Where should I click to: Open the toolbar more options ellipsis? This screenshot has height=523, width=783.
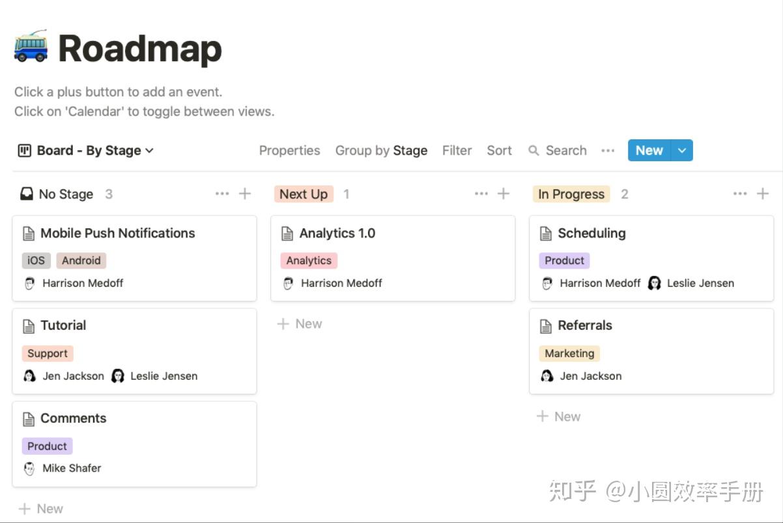[x=608, y=150]
